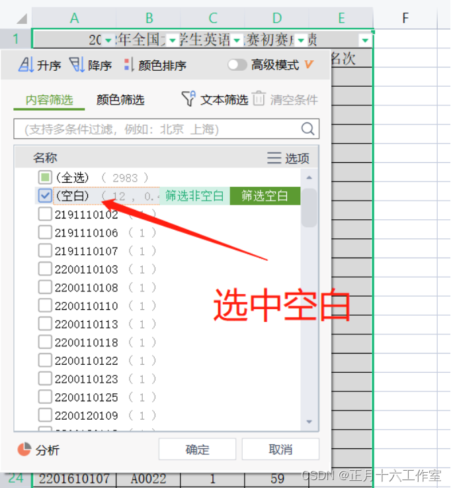This screenshot has width=451, height=488.
Task: Select column B header
Action: click(149, 18)
